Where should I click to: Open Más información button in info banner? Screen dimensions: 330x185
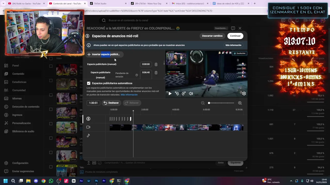click(x=233, y=45)
